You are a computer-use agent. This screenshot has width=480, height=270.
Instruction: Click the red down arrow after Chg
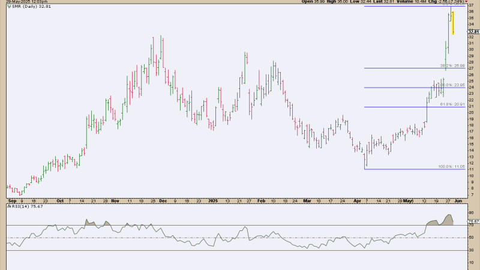click(466, 2)
